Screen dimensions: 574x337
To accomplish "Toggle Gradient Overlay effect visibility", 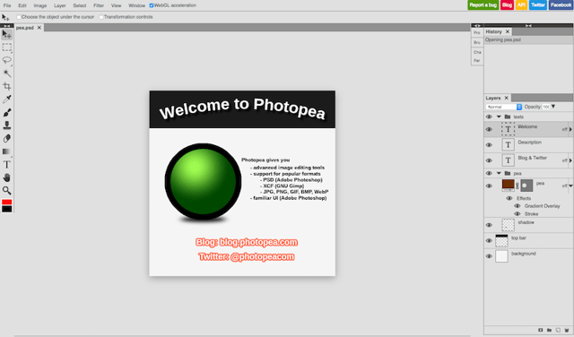I will click(x=517, y=206).
